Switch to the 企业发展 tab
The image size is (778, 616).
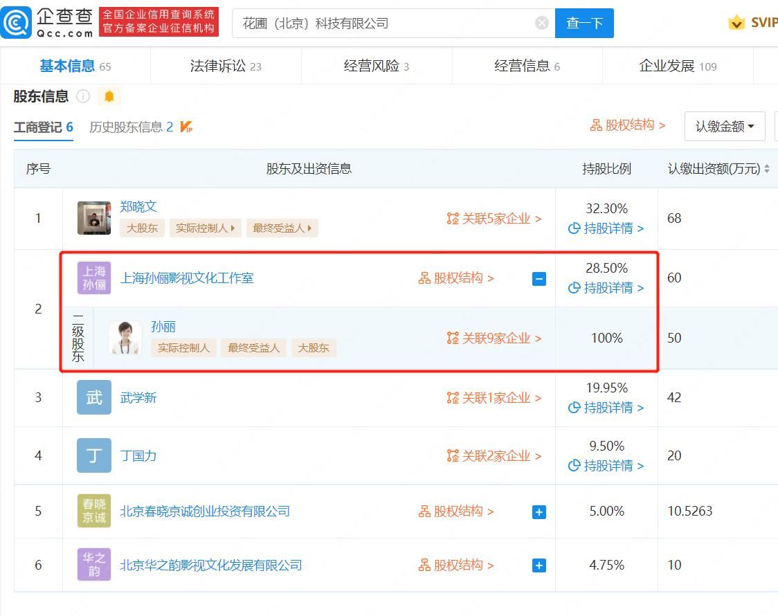point(678,66)
